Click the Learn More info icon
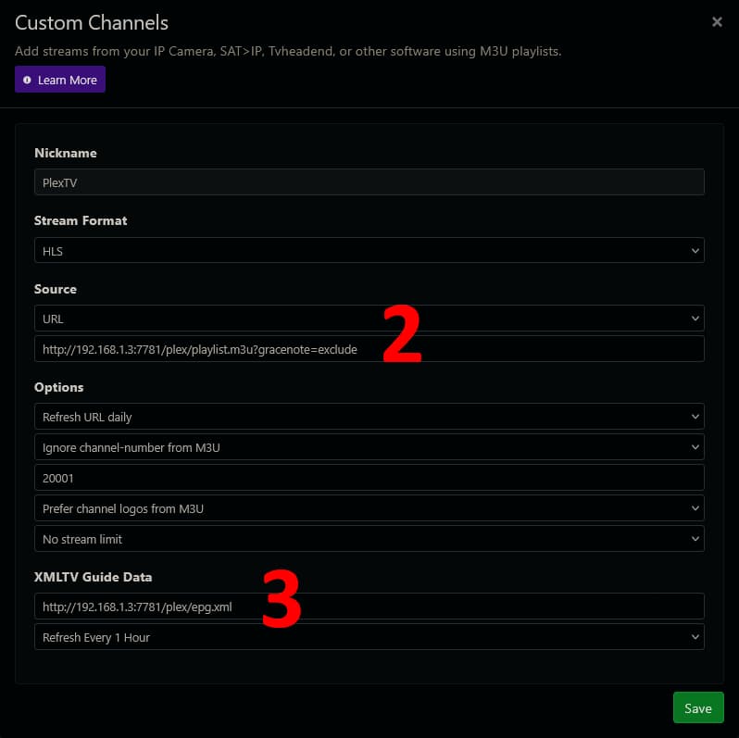 27,81
